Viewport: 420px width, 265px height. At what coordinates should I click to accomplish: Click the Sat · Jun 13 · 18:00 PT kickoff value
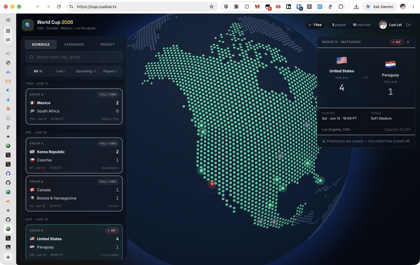click(339, 118)
